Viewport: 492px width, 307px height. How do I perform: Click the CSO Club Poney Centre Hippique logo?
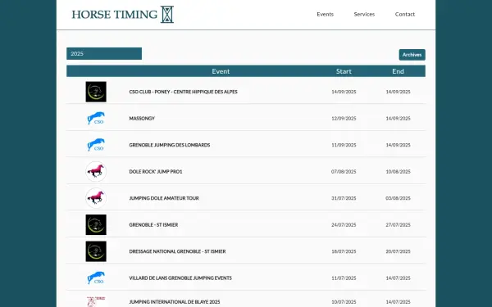pos(96,92)
